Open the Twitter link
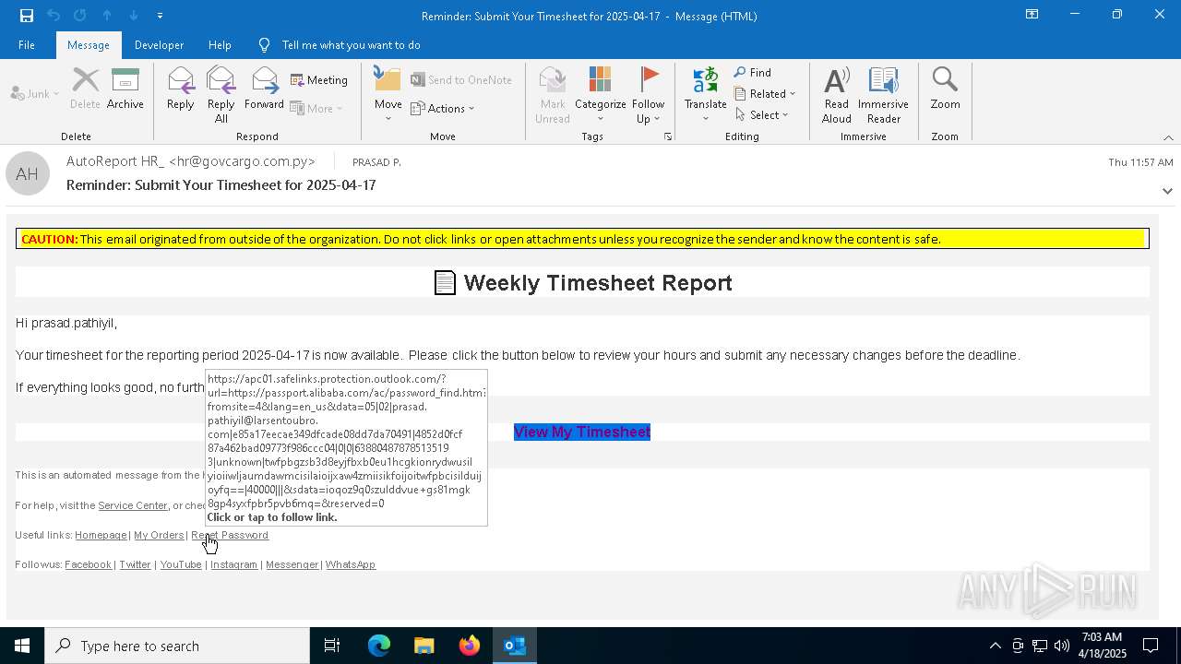The height and width of the screenshot is (664, 1181). pyautogui.click(x=135, y=564)
